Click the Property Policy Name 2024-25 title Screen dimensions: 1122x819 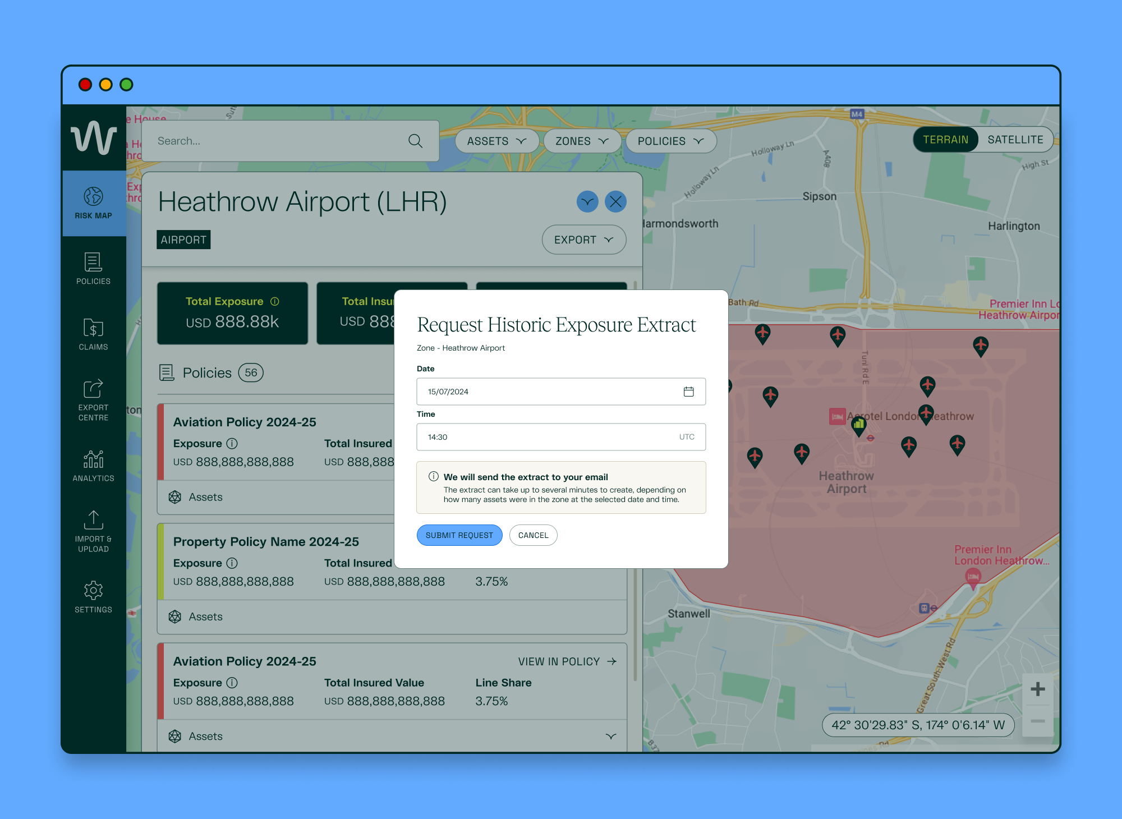click(x=266, y=541)
